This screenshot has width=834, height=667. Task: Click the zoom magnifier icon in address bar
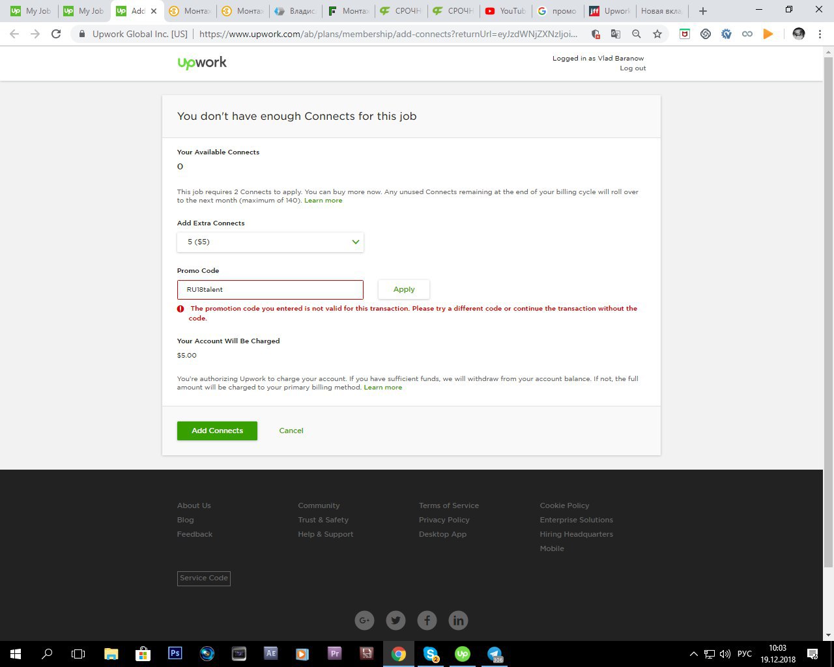coord(637,34)
